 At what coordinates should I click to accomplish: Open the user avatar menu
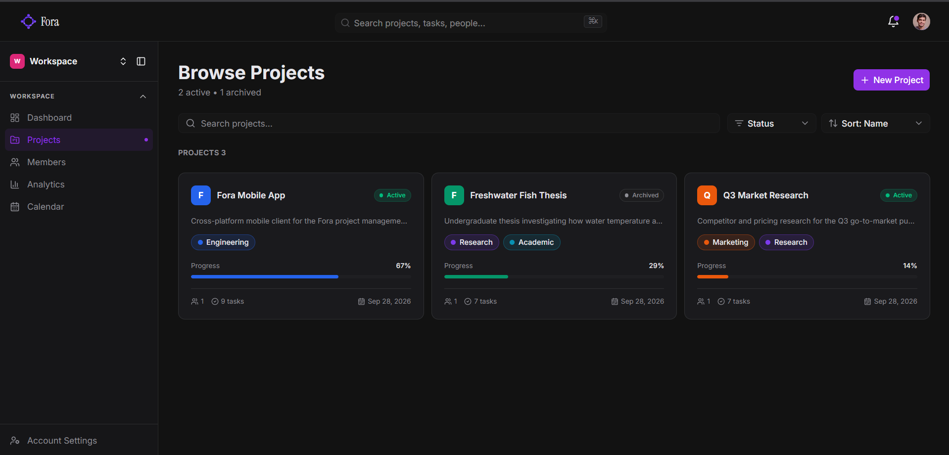921,21
